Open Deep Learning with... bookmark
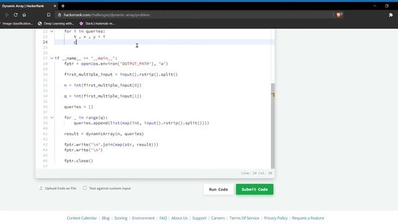Screen dimensions: 398x224 (x=56, y=24)
